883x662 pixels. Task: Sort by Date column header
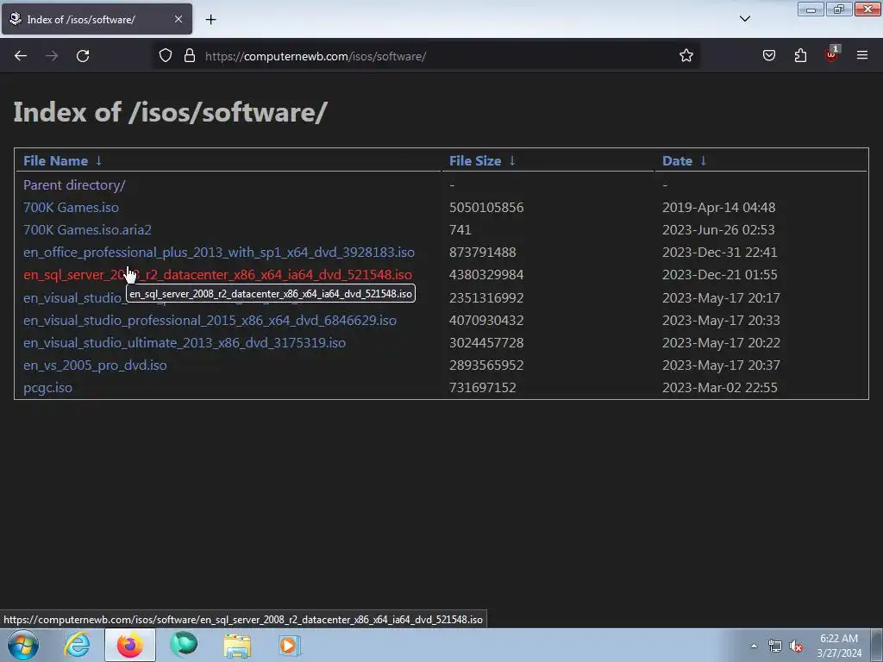click(677, 161)
